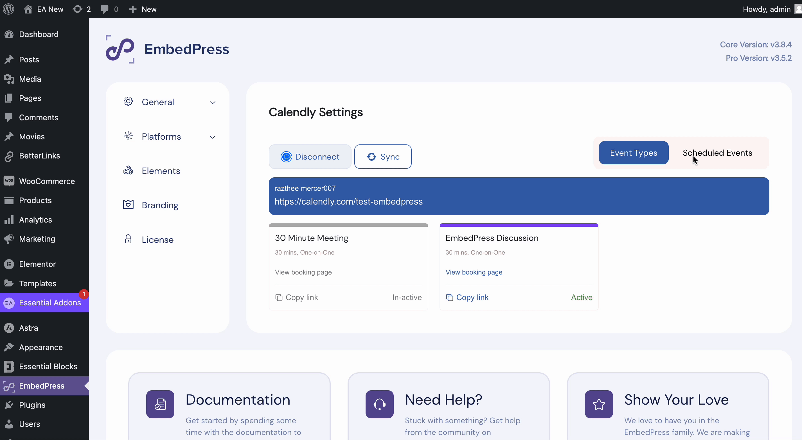
Task: Click the Core Version v3.8.4 text
Action: 756,44
